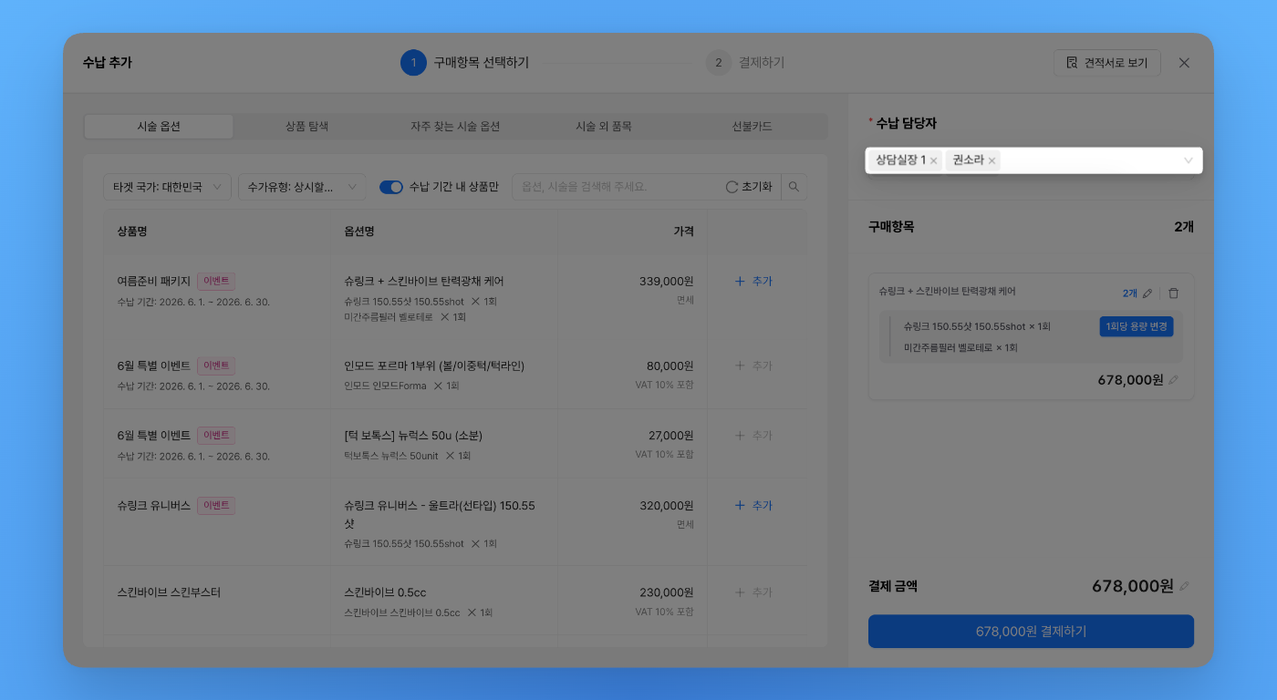Screen dimensions: 1277x700
Task: Click the 320,000원 price cell
Action: click(x=667, y=506)
